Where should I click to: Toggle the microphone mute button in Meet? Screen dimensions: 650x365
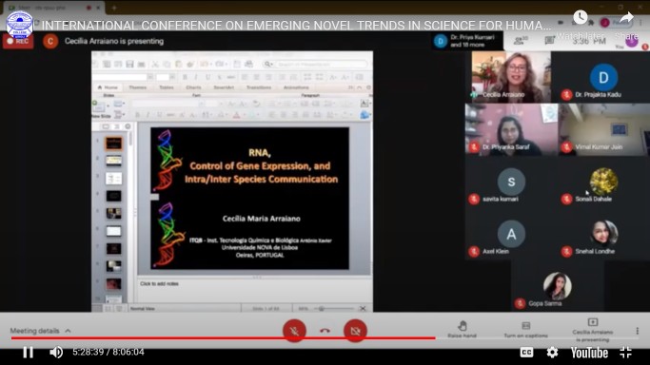click(294, 331)
